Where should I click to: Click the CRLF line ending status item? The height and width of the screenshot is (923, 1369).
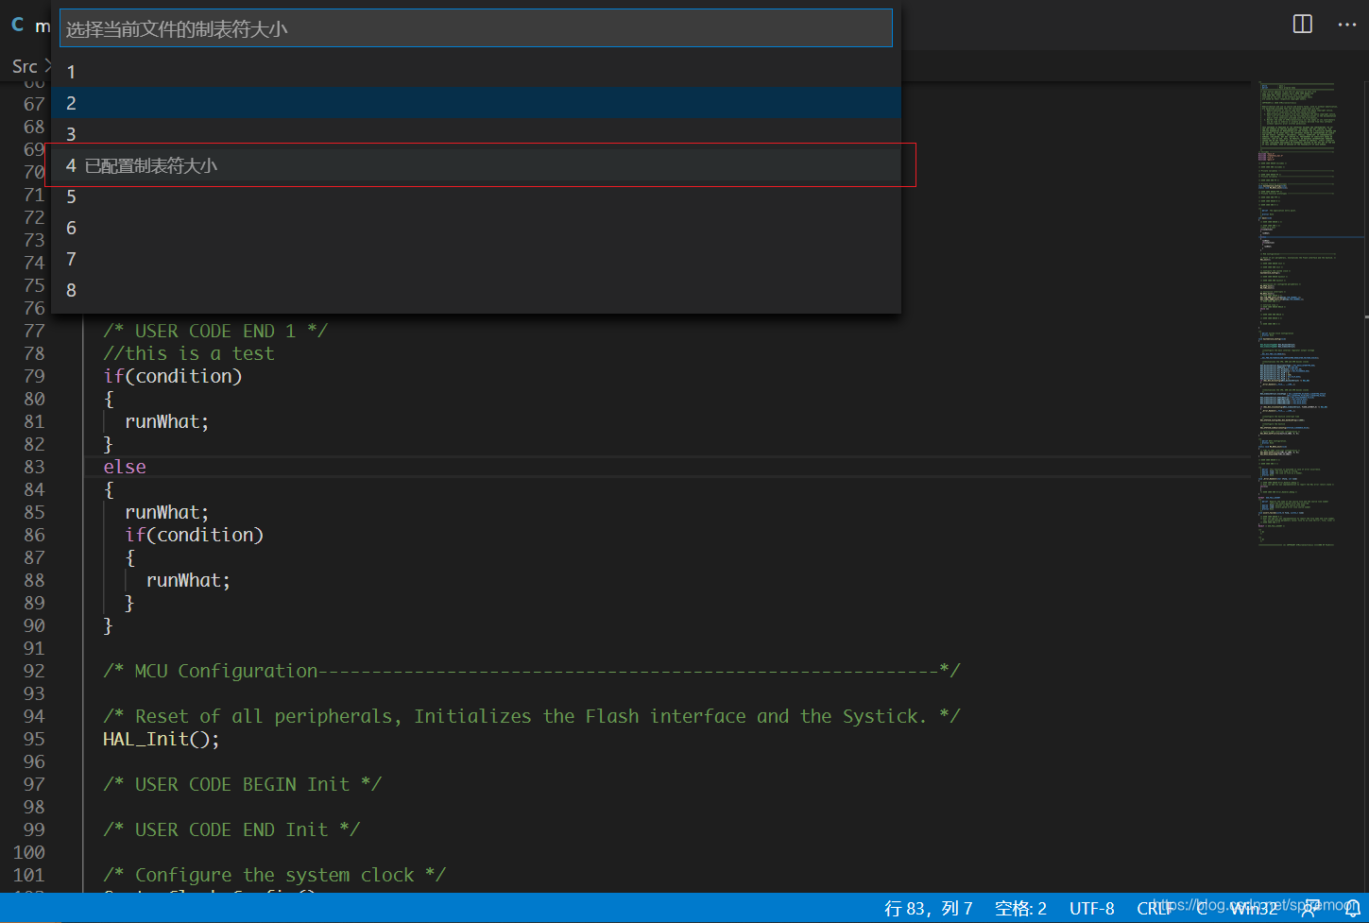coord(1155,908)
